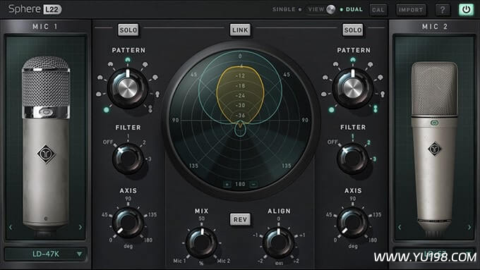480x270 pixels.
Task: Click the minus button in polar display
Action: point(253,185)
